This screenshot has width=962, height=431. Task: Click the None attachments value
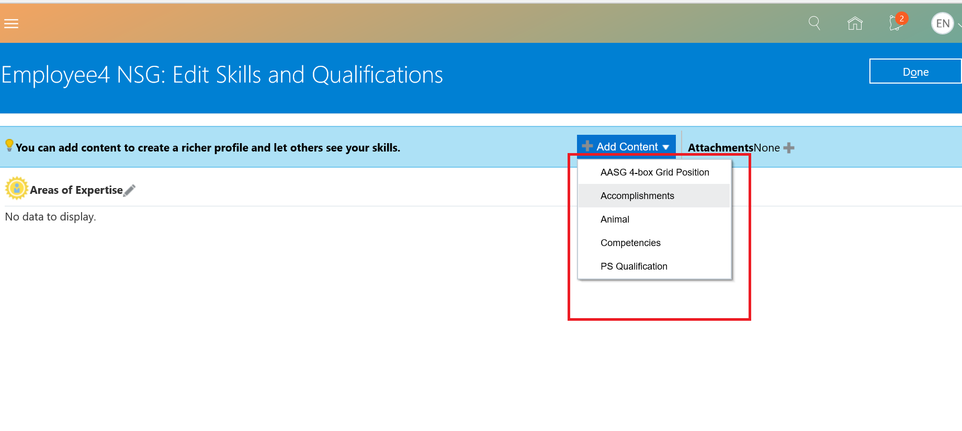click(767, 148)
